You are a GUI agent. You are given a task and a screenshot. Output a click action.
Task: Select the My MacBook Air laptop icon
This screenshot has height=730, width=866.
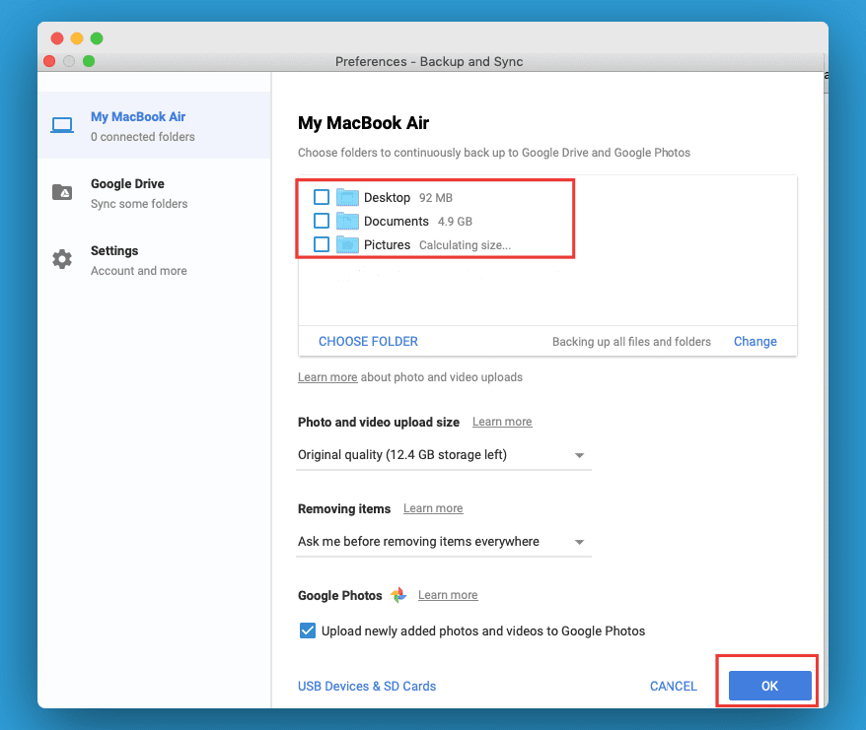pyautogui.click(x=62, y=125)
